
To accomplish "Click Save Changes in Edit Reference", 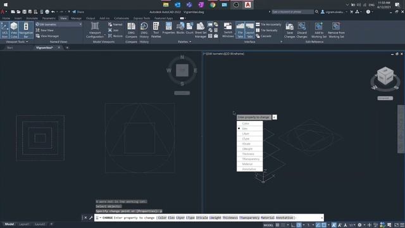I will [x=290, y=30].
